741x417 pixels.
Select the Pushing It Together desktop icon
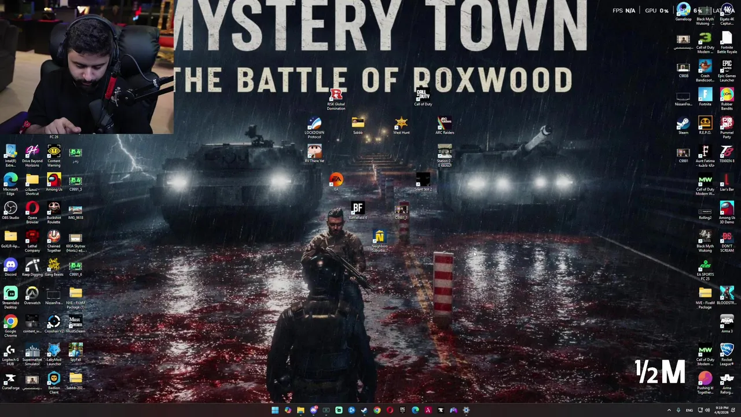click(705, 383)
